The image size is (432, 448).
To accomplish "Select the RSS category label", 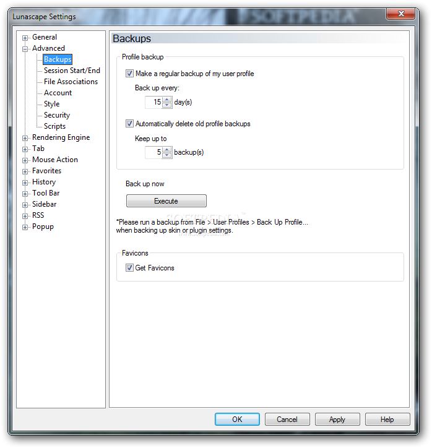I will pos(38,215).
